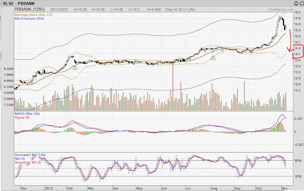This screenshot has height=191, width=304.
Task: Click the Chg=+0.18 (+1.2%) value
Action: [x=180, y=10]
